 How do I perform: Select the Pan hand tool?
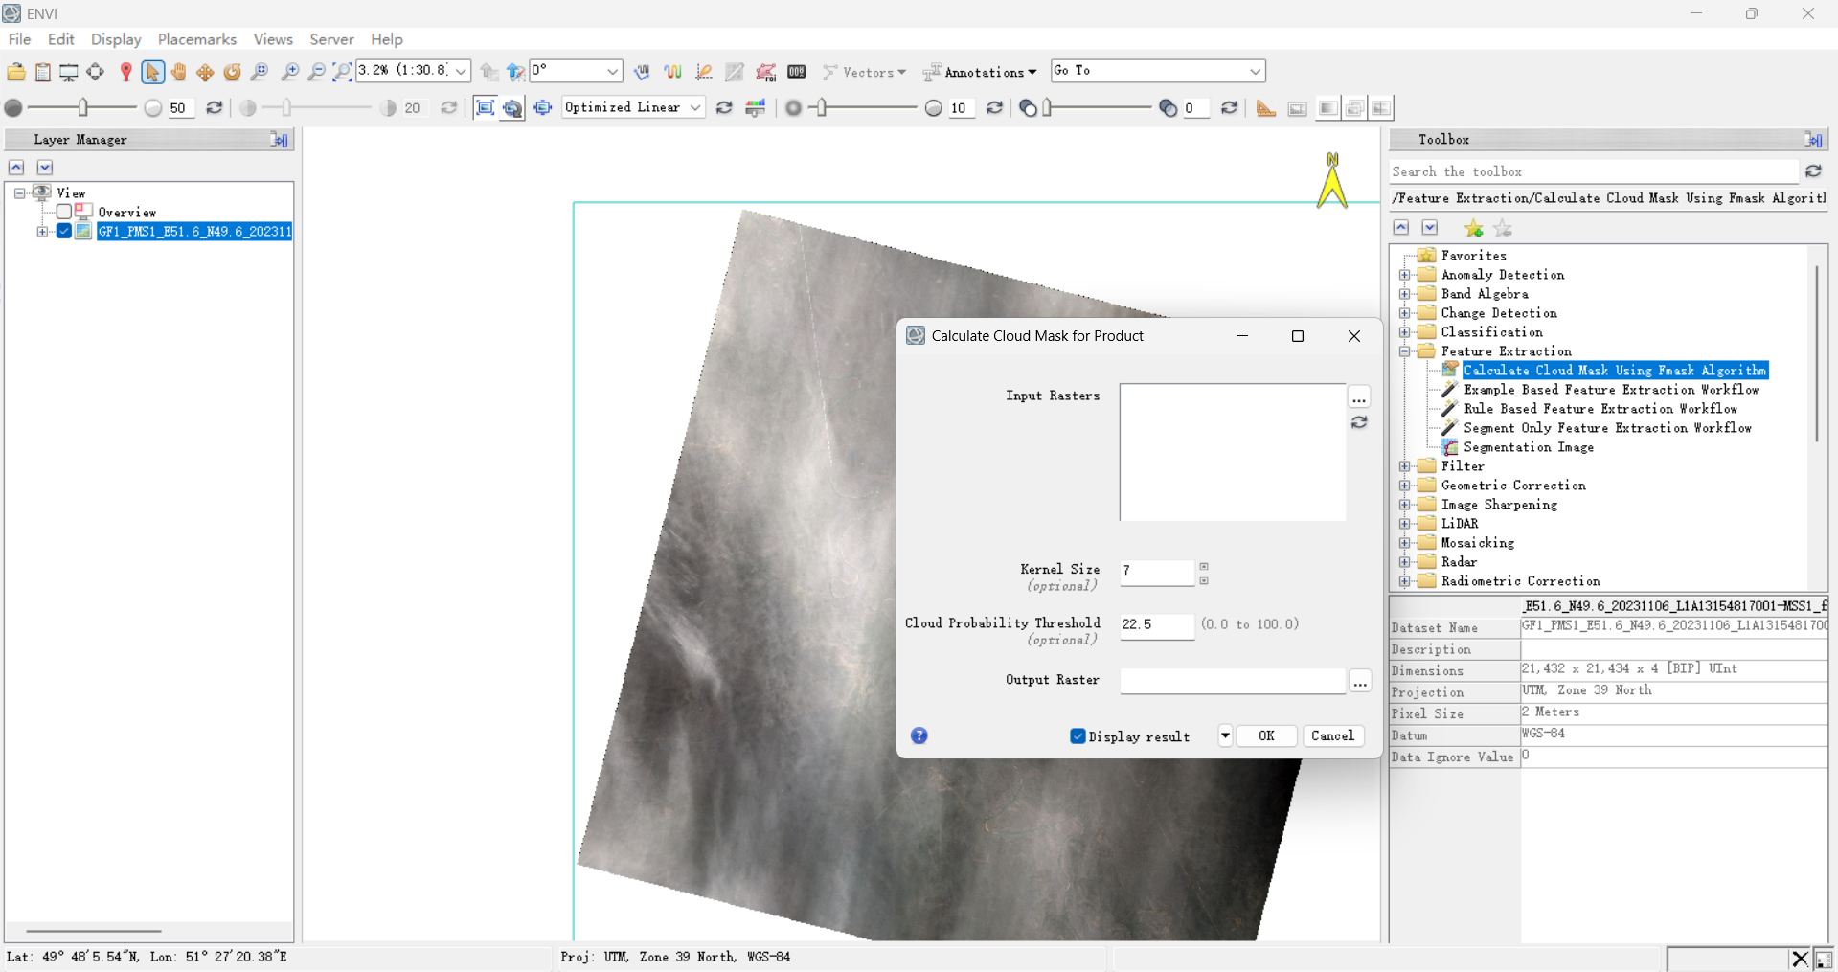click(179, 72)
